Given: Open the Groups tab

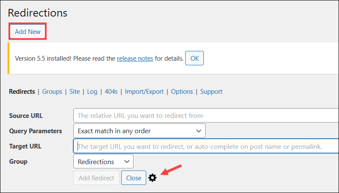Looking at the screenshot, I should click(x=52, y=92).
